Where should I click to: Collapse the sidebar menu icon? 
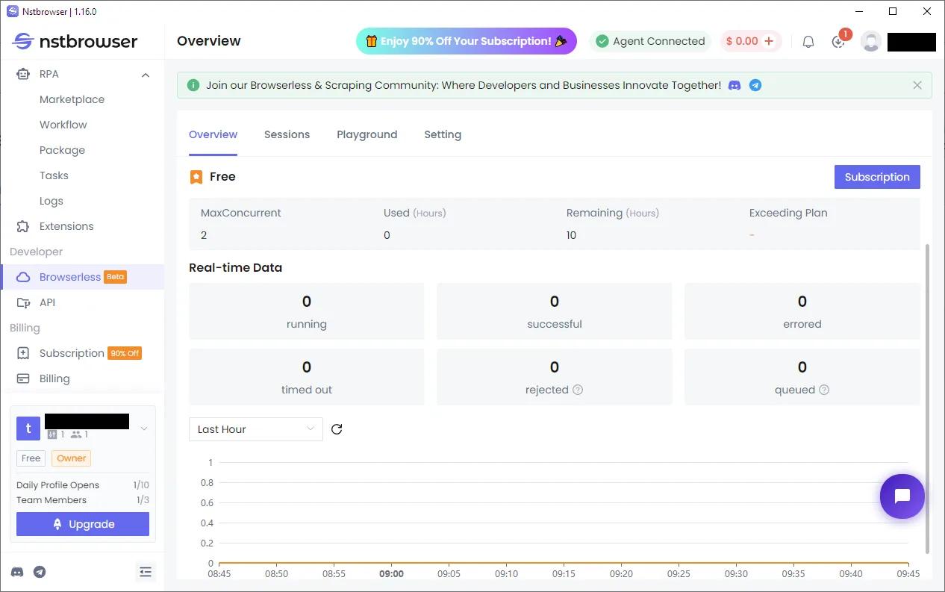(146, 572)
